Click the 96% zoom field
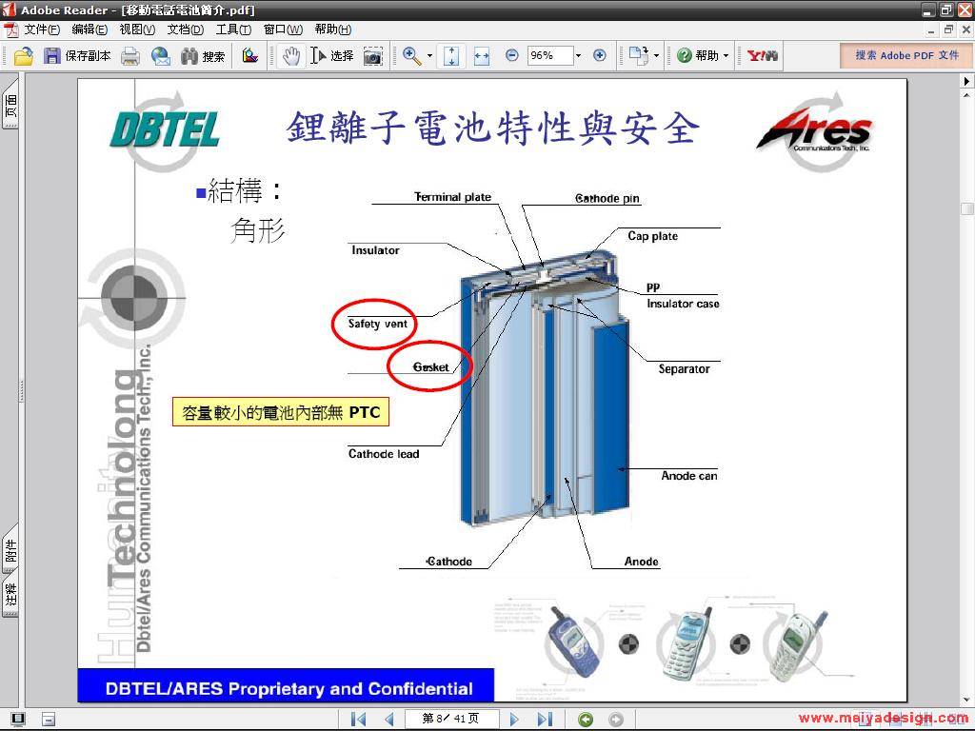The height and width of the screenshot is (731, 975). point(549,56)
